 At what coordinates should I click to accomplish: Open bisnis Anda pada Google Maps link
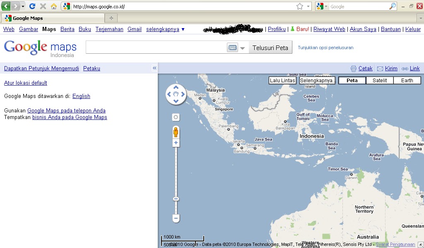[x=70, y=117]
